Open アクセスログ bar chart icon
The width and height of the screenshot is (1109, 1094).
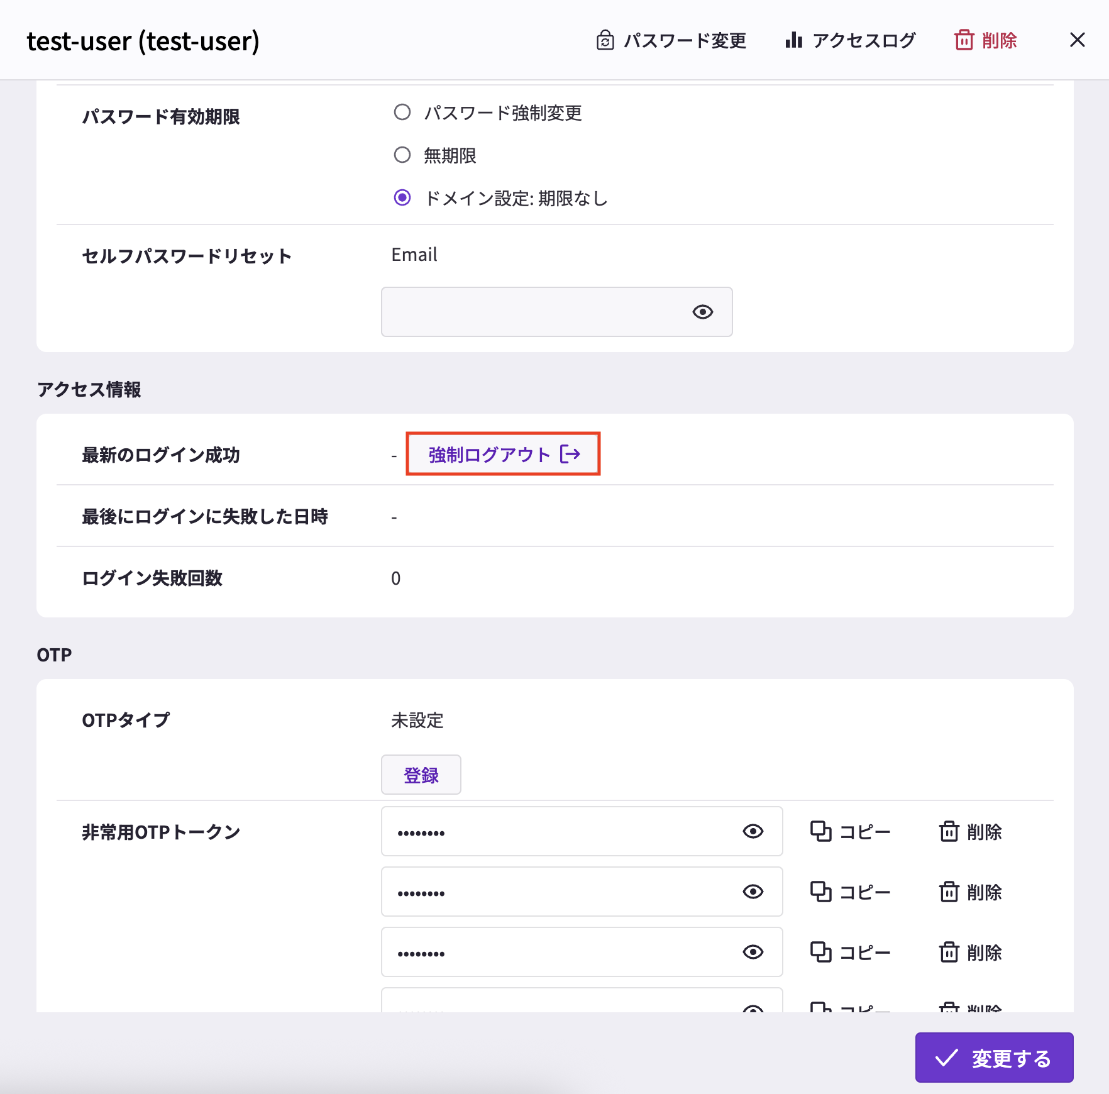tap(794, 40)
